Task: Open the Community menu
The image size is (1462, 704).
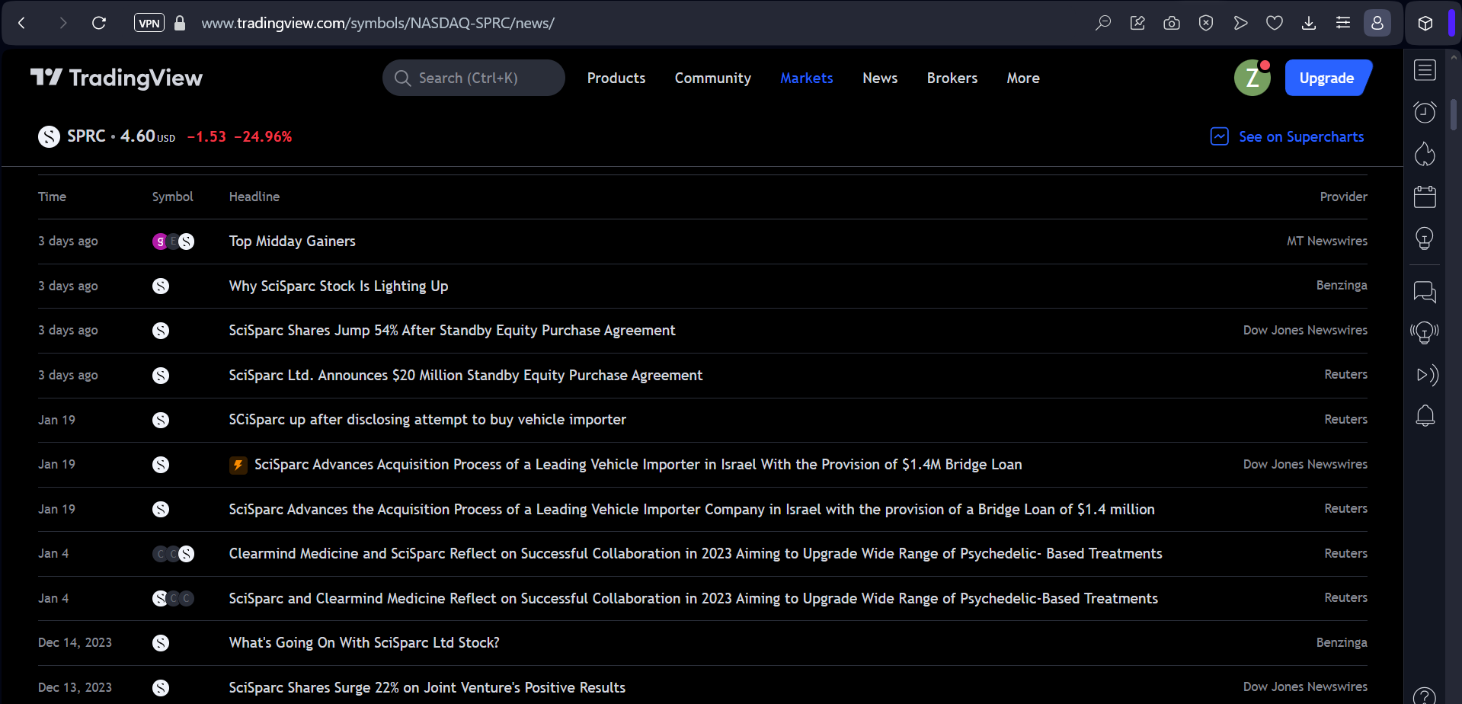Action: pos(713,78)
